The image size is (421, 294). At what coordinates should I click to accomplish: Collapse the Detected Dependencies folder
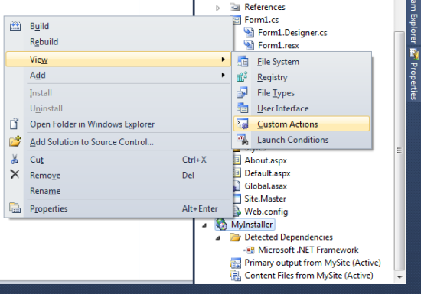[218, 237]
